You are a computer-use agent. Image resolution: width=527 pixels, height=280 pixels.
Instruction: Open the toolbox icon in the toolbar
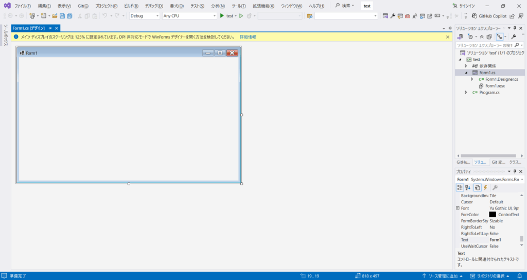click(407, 16)
